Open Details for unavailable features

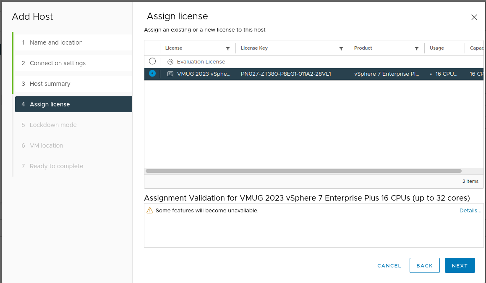470,210
